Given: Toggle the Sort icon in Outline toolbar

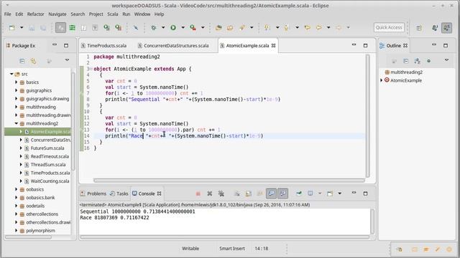Looking at the screenshot, I should tap(417, 61).
